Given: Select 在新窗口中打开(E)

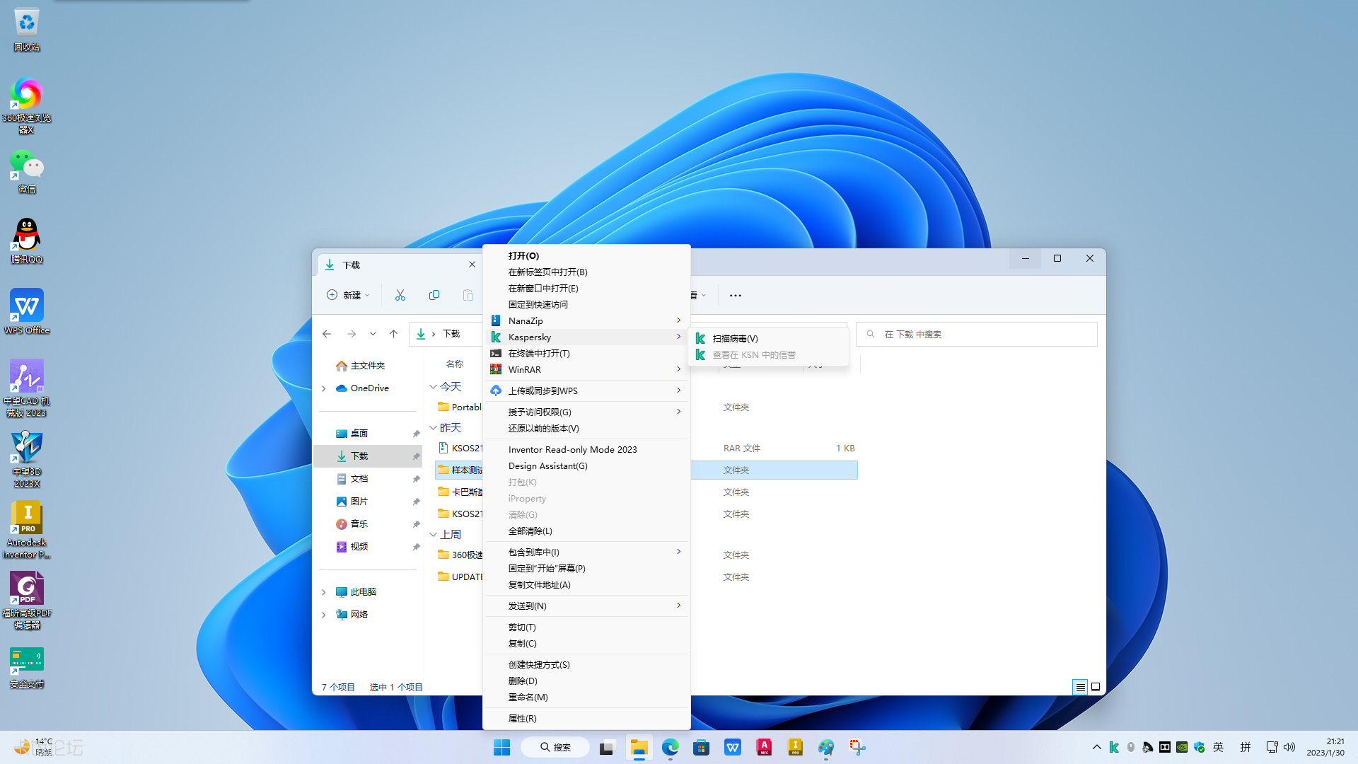Looking at the screenshot, I should (586, 288).
